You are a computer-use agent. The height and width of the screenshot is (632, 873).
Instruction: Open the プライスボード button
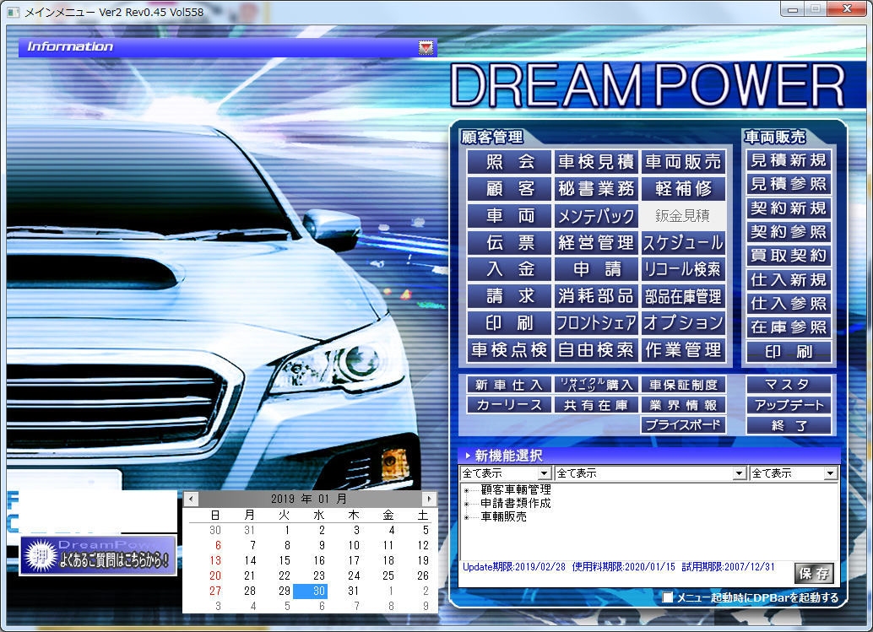click(x=683, y=425)
